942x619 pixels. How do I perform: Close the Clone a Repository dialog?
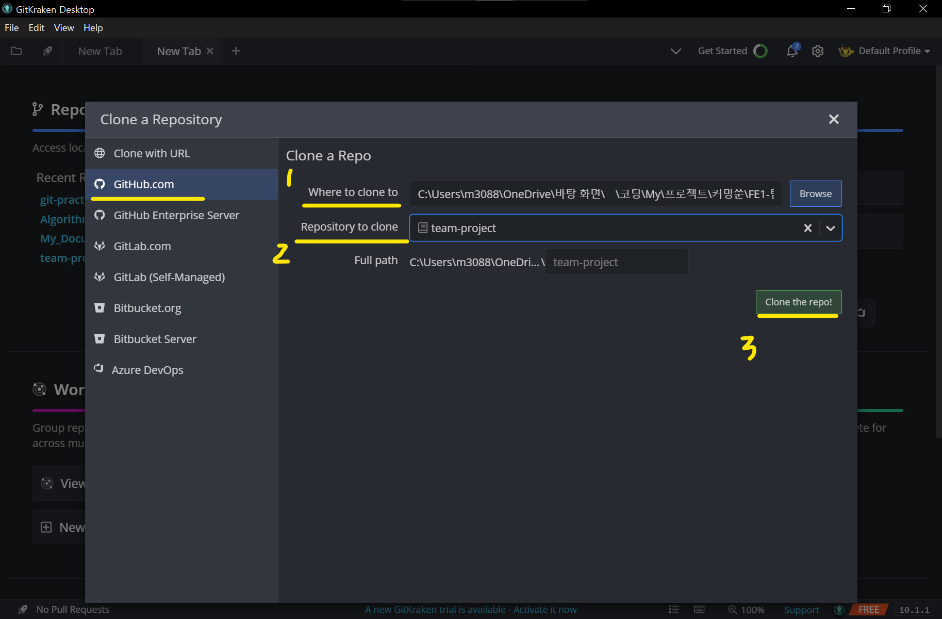[834, 119]
